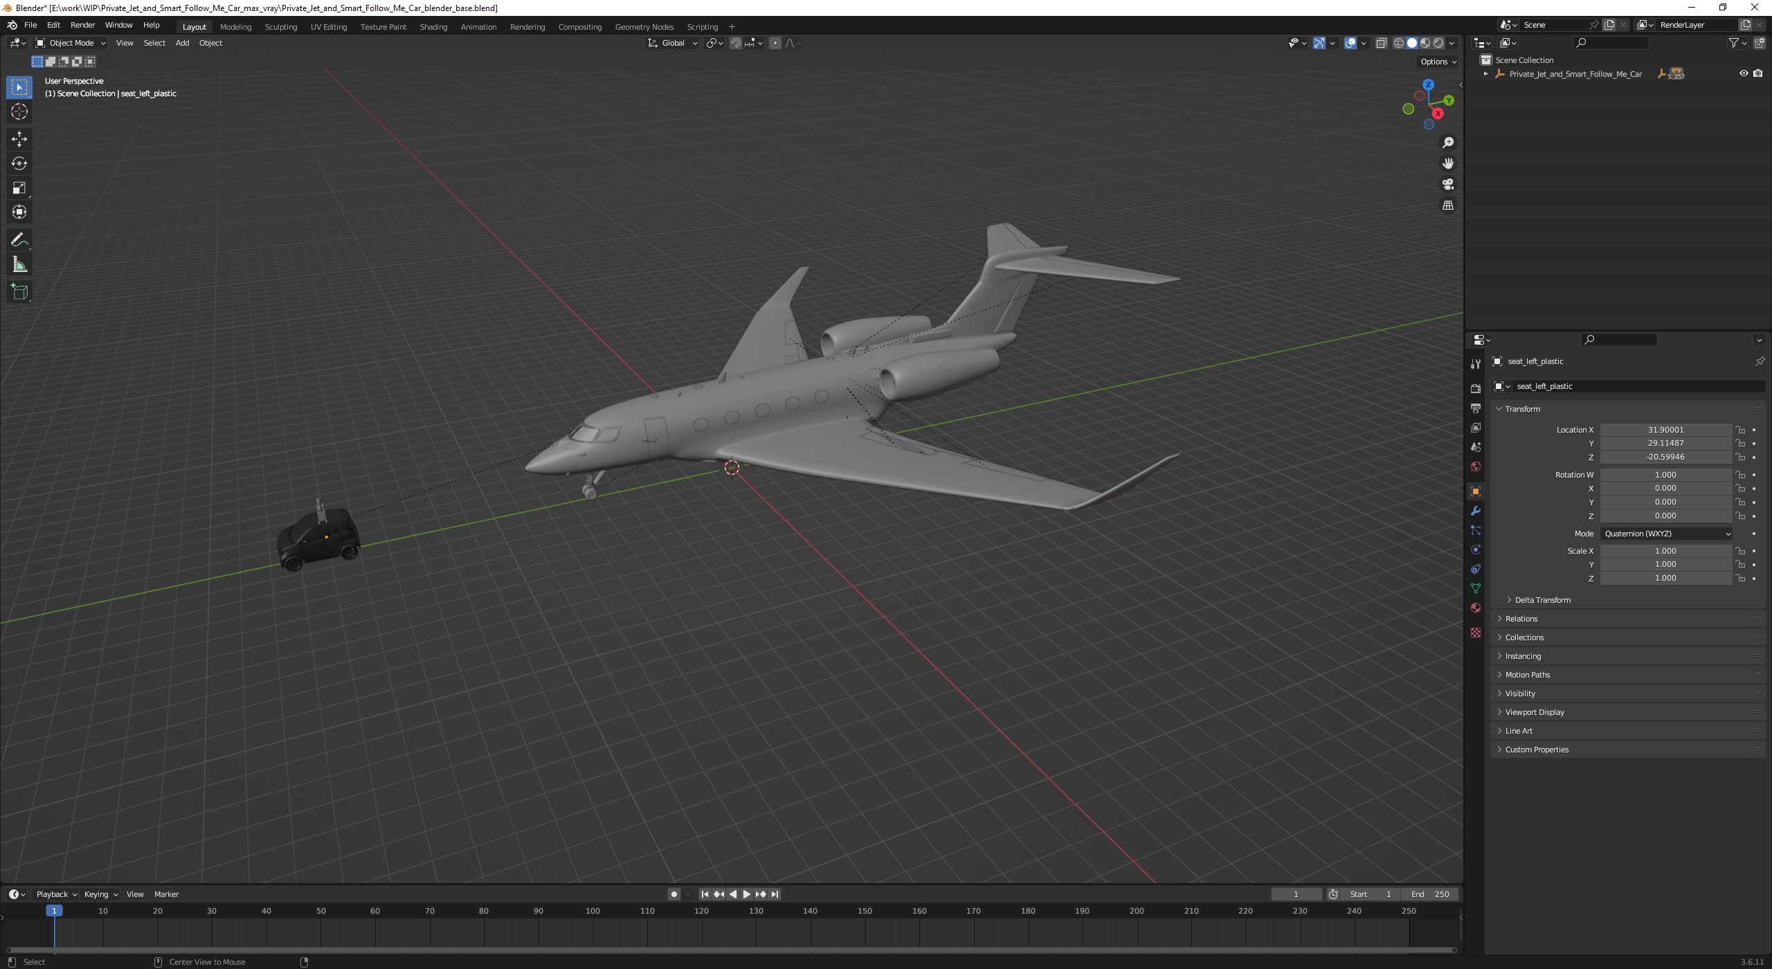Toggle camera view with the camera icon

1447,184
